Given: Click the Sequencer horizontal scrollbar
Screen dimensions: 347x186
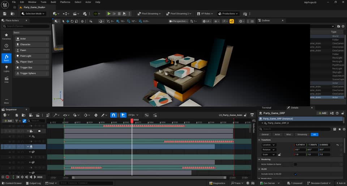Looking at the screenshot, I should (149, 177).
